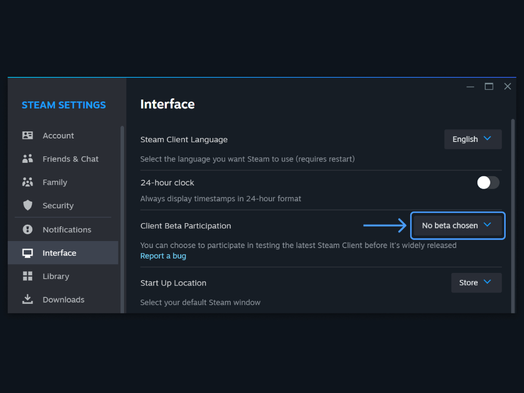Screen dimensions: 524x393
Task: Open the Security settings label
Action: (x=58, y=206)
